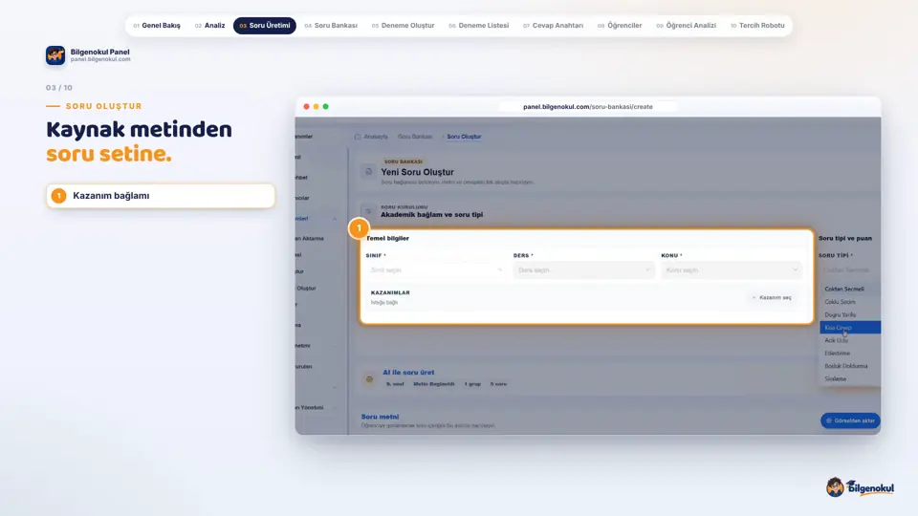
Task: Select the Kazanım bağlamı step item
Action: coord(161,196)
